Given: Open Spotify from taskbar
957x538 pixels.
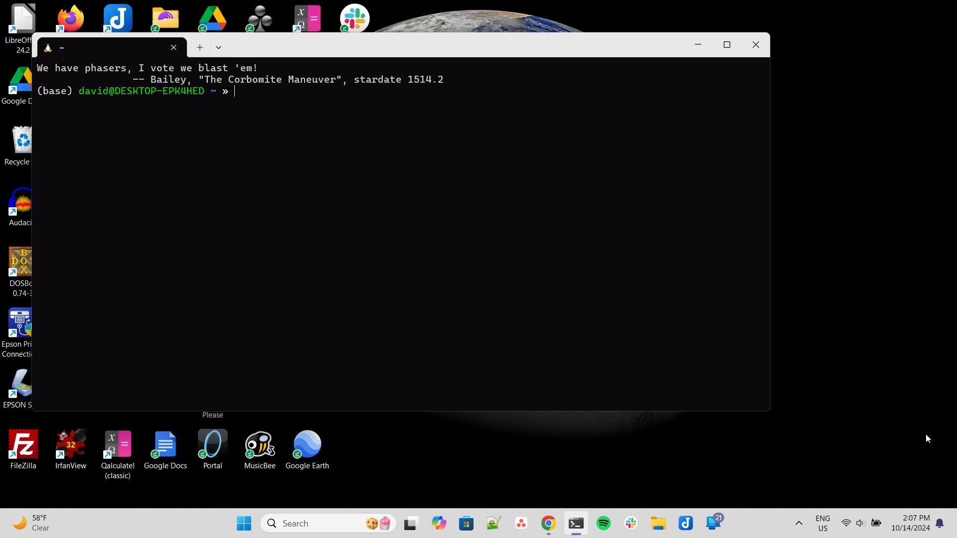Looking at the screenshot, I should coord(604,523).
